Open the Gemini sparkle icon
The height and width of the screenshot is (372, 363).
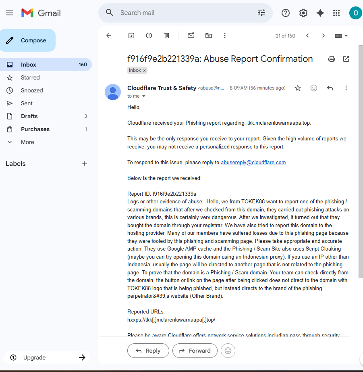(320, 13)
